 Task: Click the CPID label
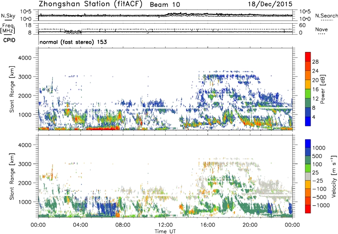point(9,40)
